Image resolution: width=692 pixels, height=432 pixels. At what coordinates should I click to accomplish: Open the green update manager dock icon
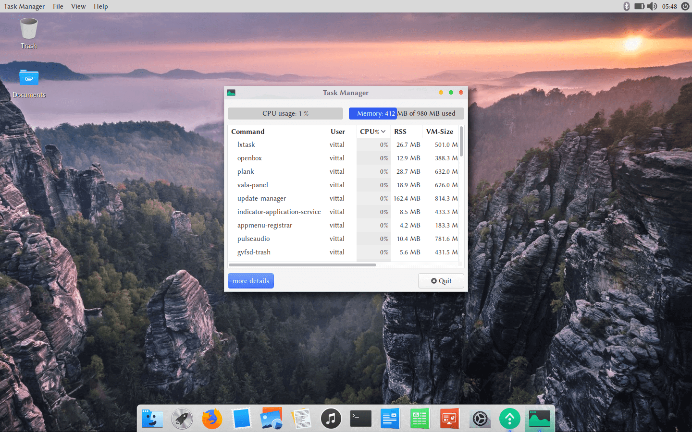pyautogui.click(x=509, y=419)
